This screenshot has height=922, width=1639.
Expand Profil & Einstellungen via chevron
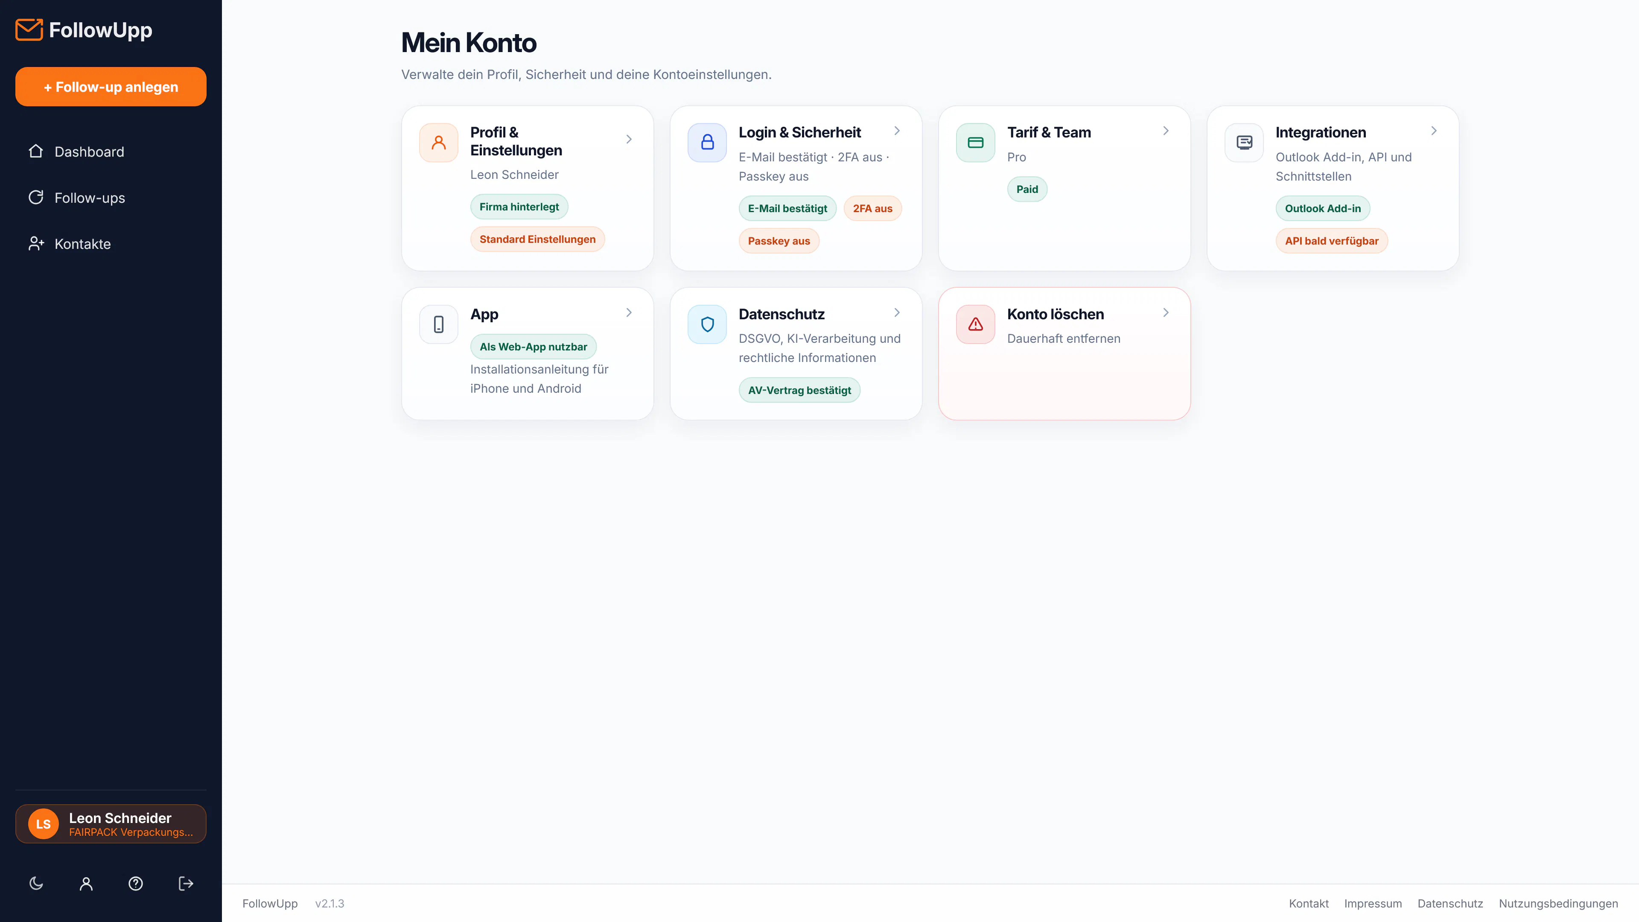(x=629, y=139)
